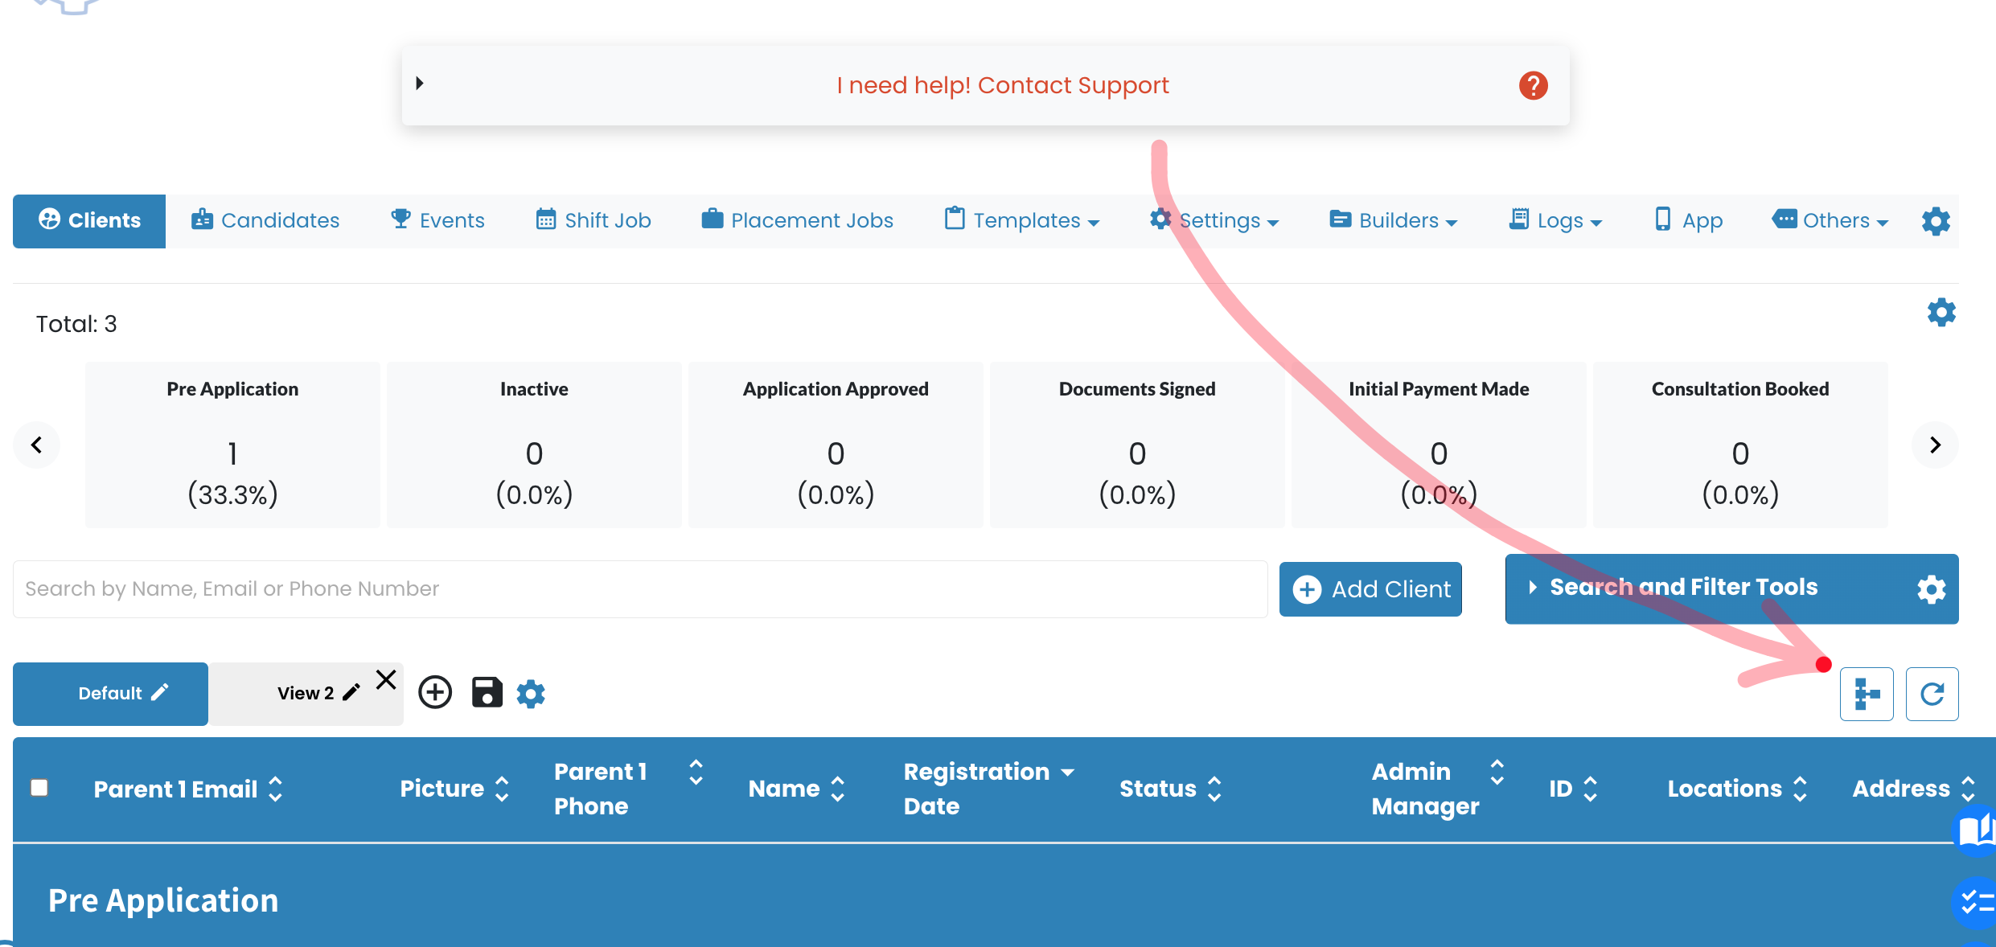Select the Initial Payment Made status card
Viewport: 1996px width, 947px height.
pos(1439,445)
